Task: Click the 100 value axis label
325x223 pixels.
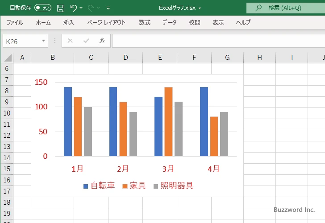Action: [41, 107]
